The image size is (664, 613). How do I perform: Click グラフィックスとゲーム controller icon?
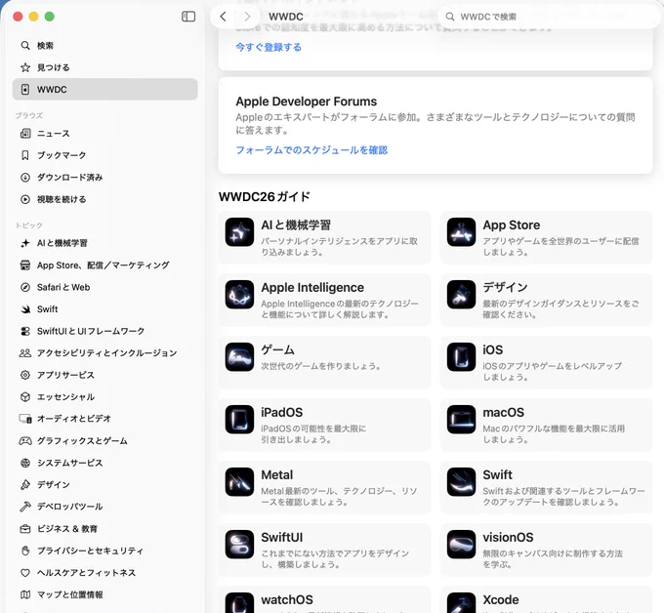point(25,440)
